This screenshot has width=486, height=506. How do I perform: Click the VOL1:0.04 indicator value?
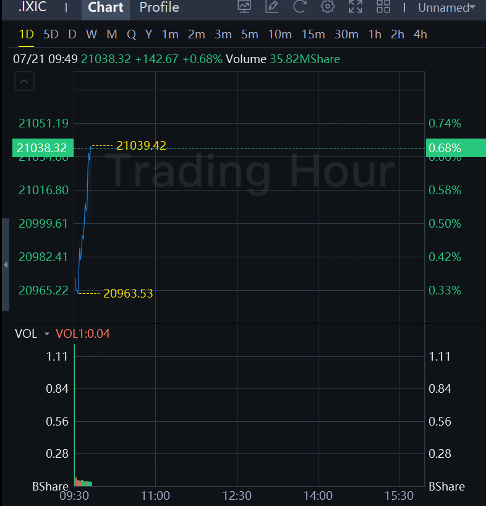83,333
